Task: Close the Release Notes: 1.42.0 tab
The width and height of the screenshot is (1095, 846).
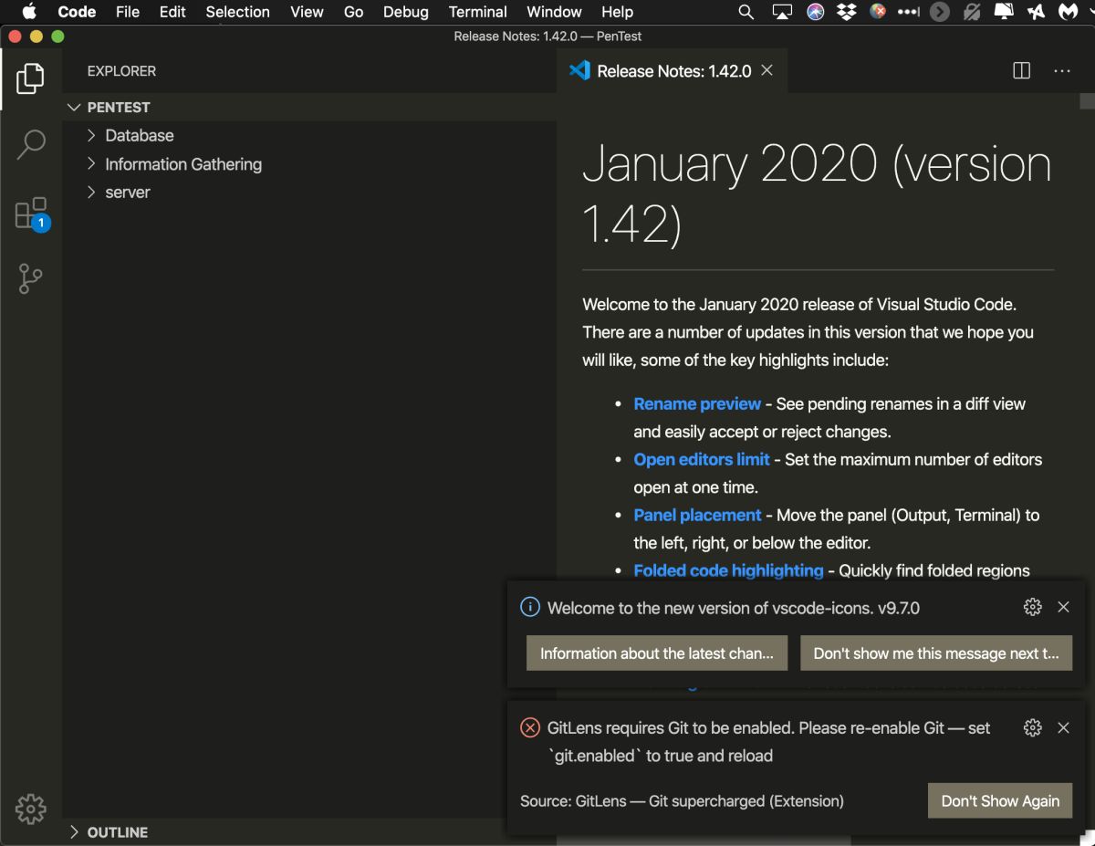Action: (767, 70)
